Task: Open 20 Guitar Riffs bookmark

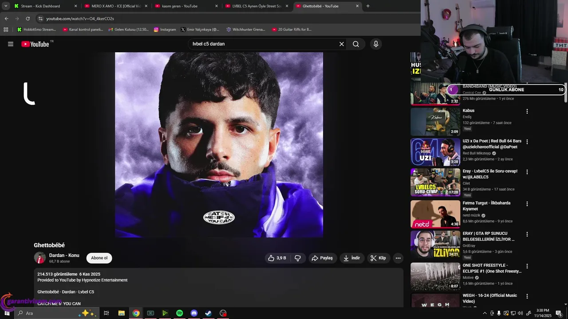Action: point(292,30)
